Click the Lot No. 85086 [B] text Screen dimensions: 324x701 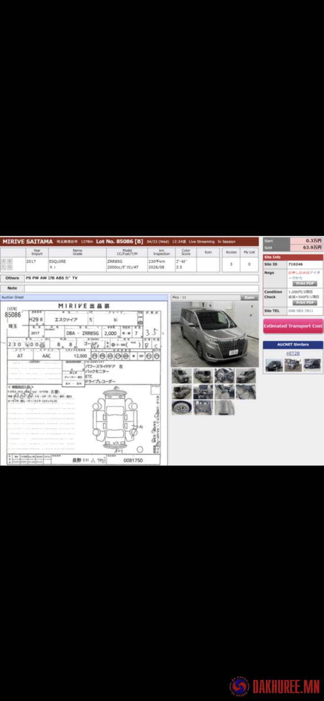(119, 241)
